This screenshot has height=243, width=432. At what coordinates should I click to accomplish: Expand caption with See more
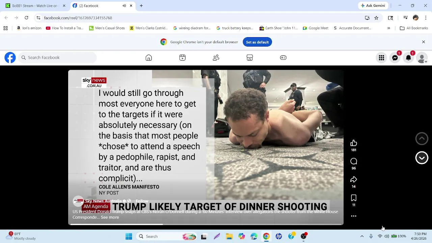(110, 217)
